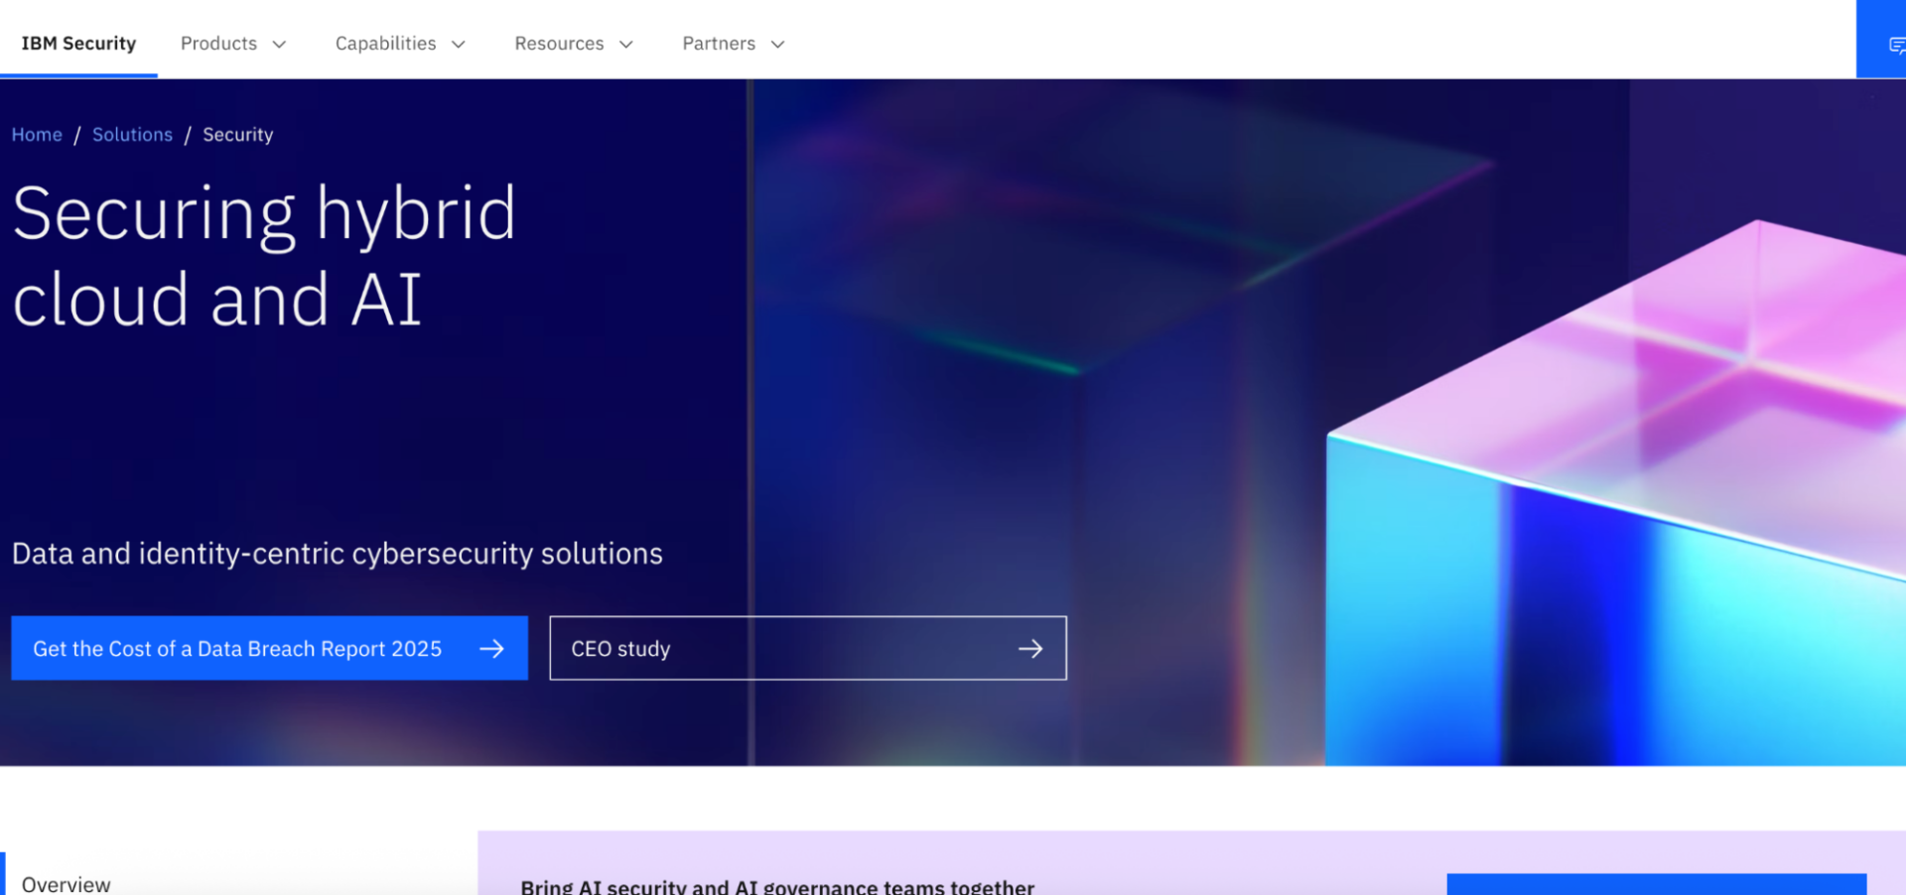The image size is (1906, 895).
Task: Open the Products menu label
Action: coord(218,44)
